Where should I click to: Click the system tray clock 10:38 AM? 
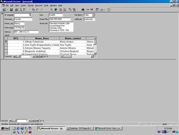coord(168,128)
